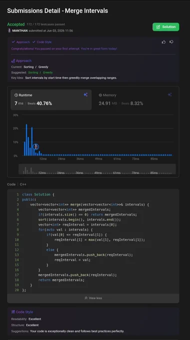The width and height of the screenshot is (190, 340).
Task: Open the Runtime stats card
Action: click(x=51, y=99)
